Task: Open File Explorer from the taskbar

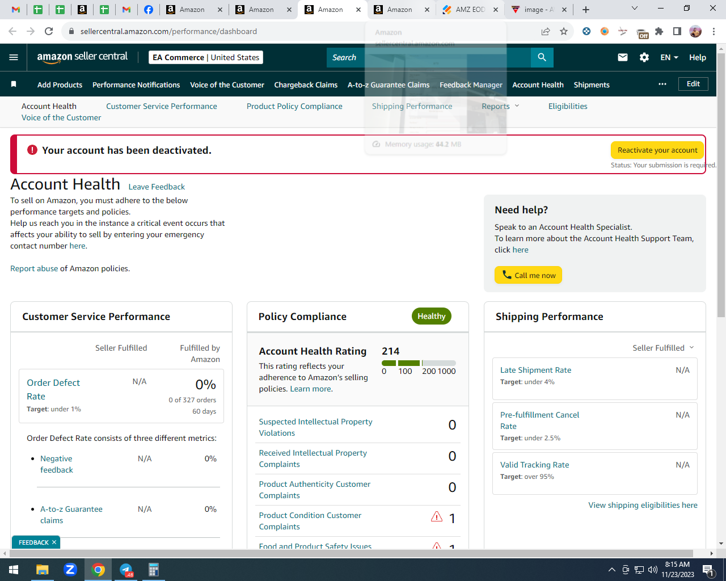Action: coord(43,570)
